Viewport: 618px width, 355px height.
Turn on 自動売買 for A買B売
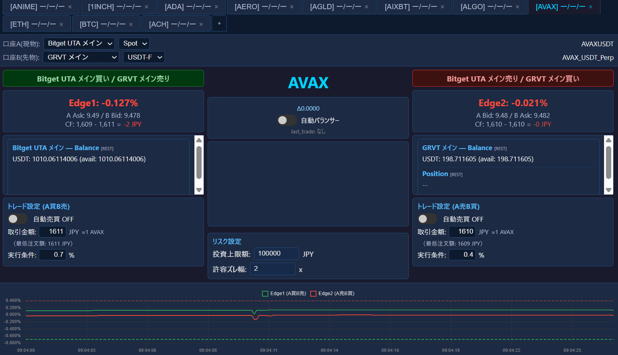[18, 219]
